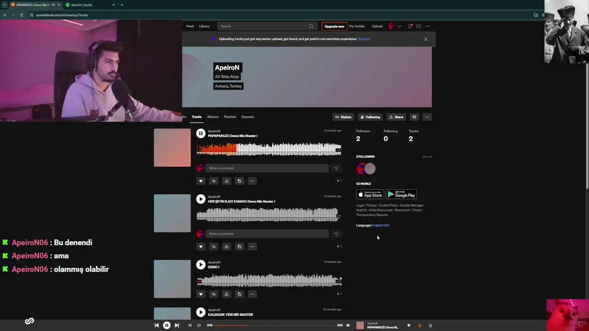Seek within HER ŞEYİN İLACI ZAMAN waveform

[x=269, y=215]
